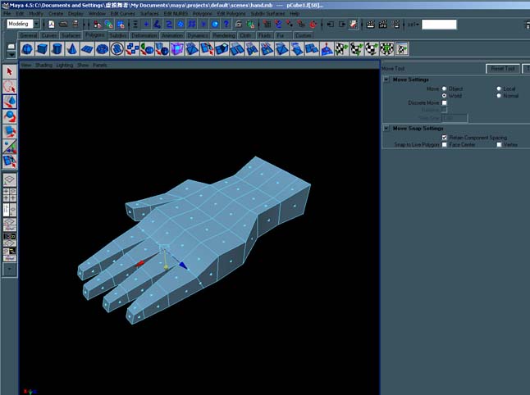Image resolution: width=530 pixels, height=395 pixels.
Task: Select the Object move radio button
Action: (444, 89)
